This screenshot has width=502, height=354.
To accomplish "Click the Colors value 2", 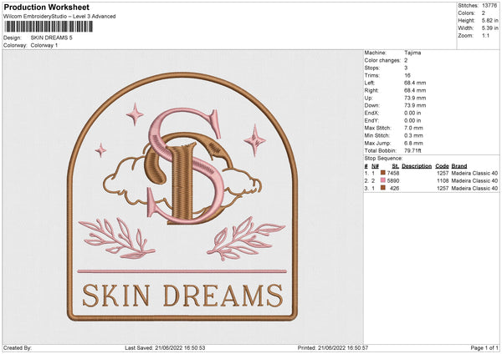I will tap(484, 13).
